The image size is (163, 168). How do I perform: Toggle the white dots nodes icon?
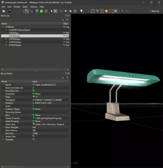coord(97,11)
